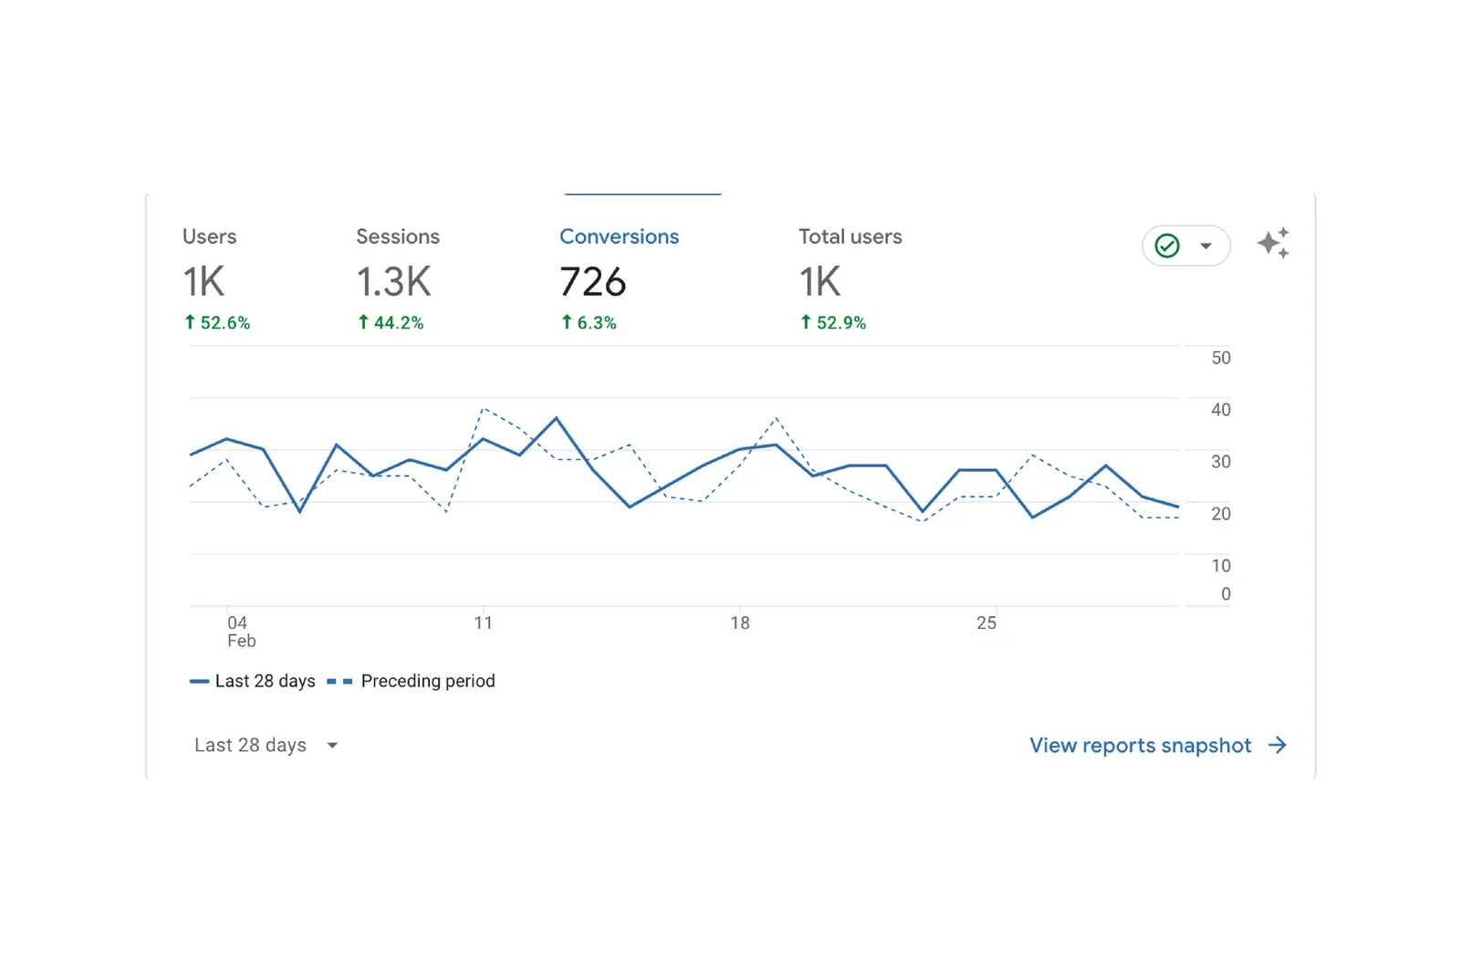Screen dimensions: 1460x973
Task: Open the Insights sparkle icon
Action: [x=1273, y=244]
